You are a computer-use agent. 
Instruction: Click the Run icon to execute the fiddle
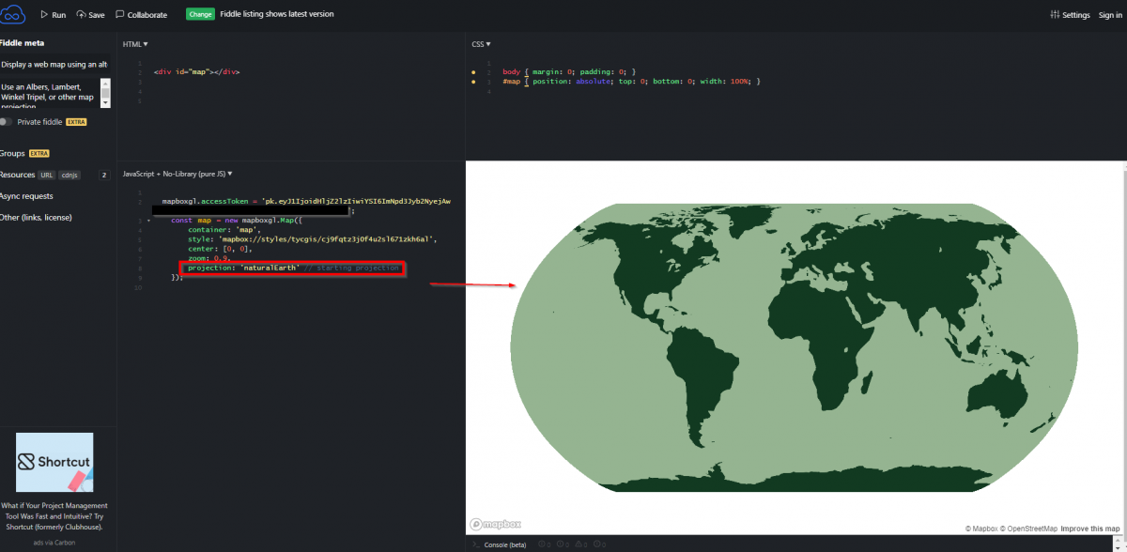[44, 14]
